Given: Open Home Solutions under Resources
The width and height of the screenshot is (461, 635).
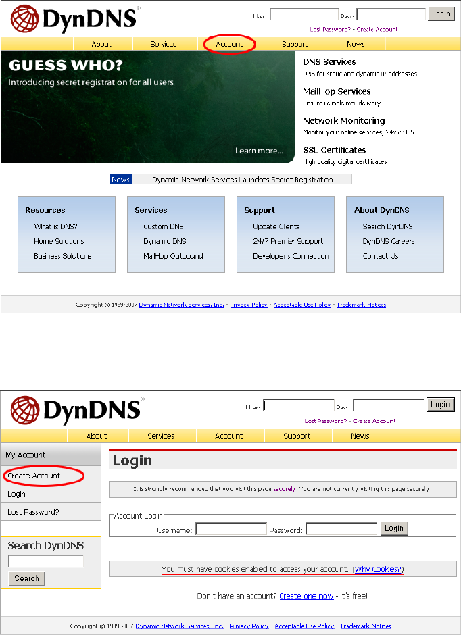Looking at the screenshot, I should 59,241.
